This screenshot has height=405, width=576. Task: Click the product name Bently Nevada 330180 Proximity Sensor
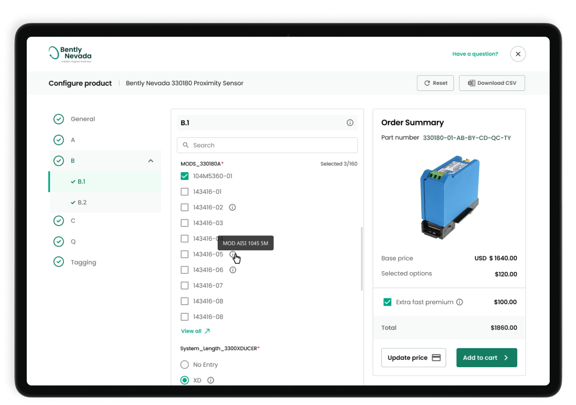point(185,83)
